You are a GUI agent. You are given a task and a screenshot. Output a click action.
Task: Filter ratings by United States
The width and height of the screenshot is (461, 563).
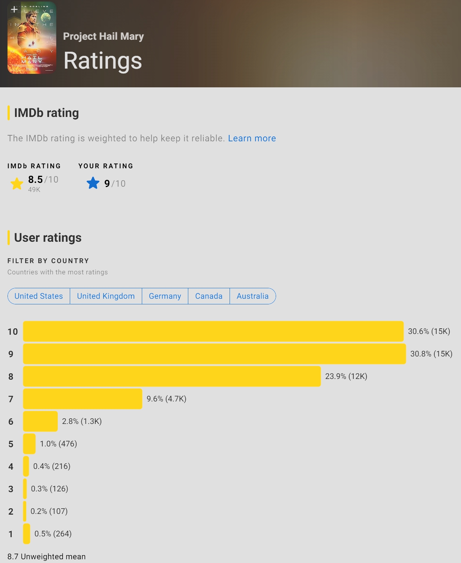coord(39,296)
